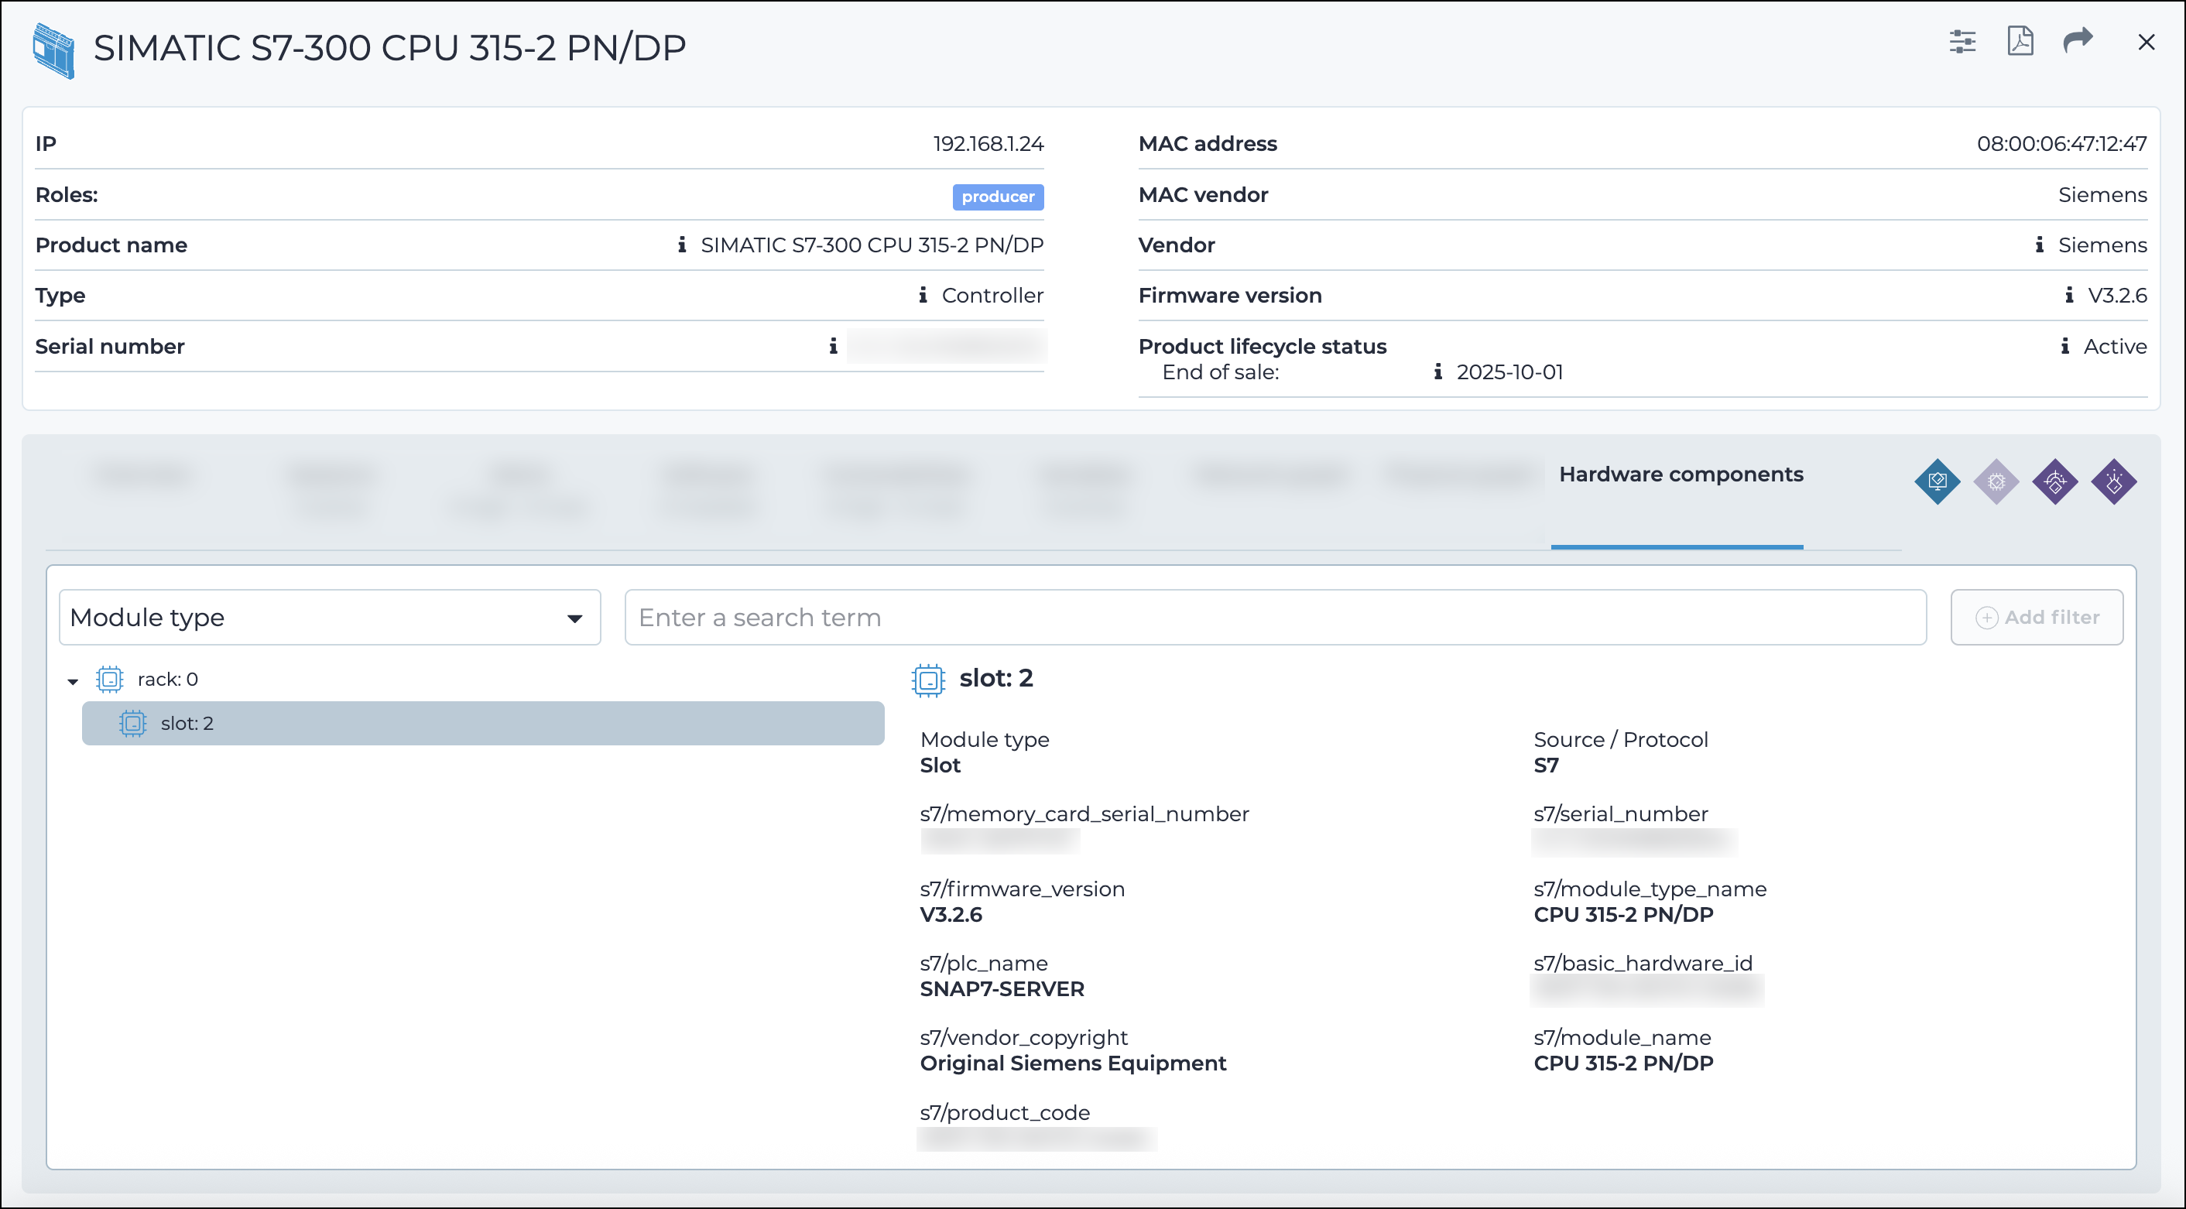The width and height of the screenshot is (2186, 1209).
Task: Focus the search term input field
Action: click(1275, 618)
